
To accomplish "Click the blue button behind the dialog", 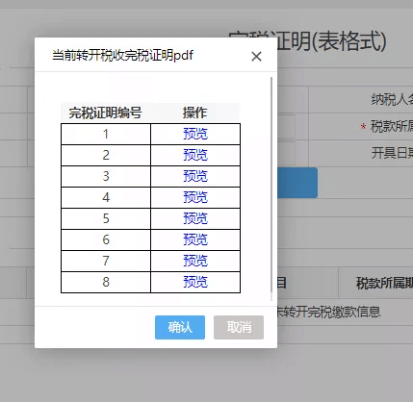I will 297,183.
